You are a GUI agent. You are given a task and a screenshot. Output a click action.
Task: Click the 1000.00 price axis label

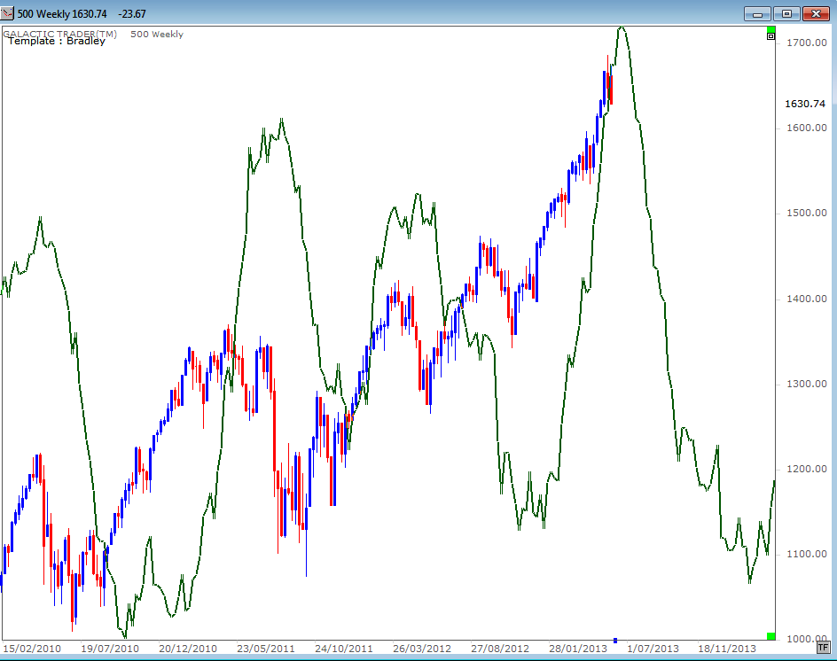click(x=807, y=638)
